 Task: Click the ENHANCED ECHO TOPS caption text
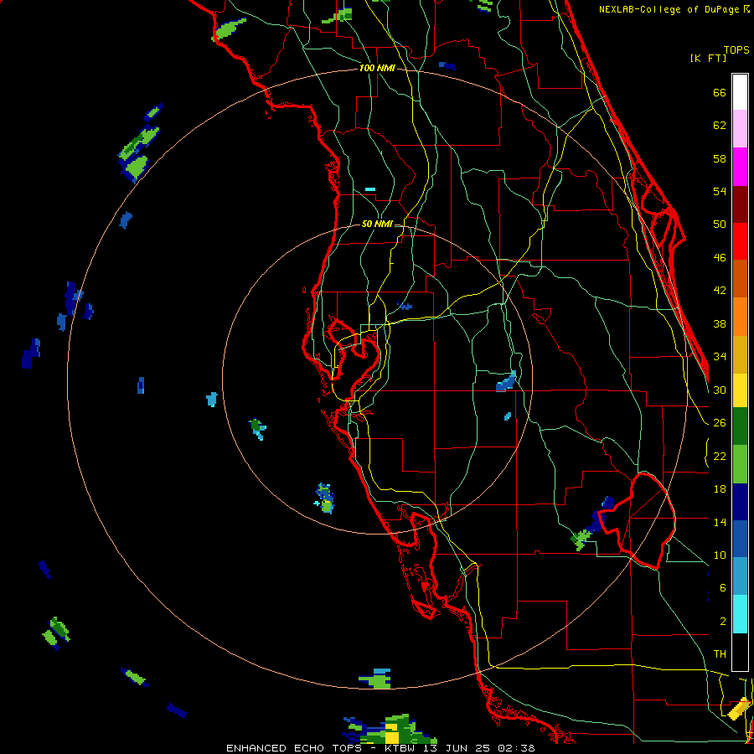pos(294,748)
